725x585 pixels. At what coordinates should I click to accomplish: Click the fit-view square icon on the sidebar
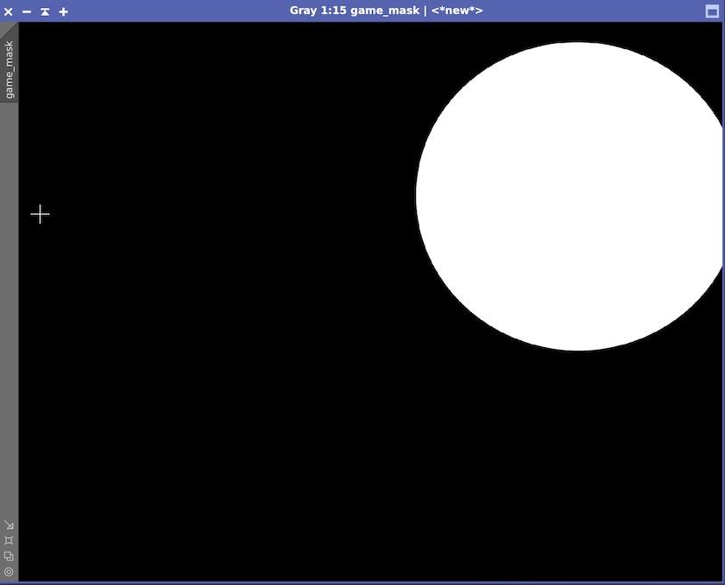pos(9,540)
